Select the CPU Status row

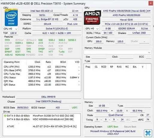click(x=42, y=77)
